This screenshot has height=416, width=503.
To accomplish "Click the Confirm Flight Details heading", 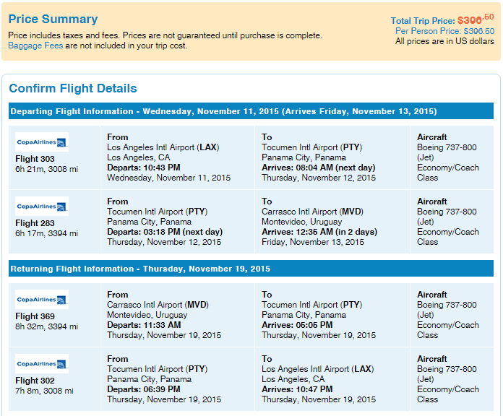I will 73,88.
